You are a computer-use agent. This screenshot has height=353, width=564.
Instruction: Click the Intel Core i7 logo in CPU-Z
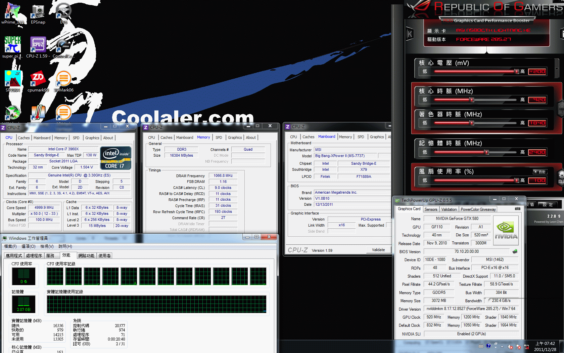(x=116, y=158)
